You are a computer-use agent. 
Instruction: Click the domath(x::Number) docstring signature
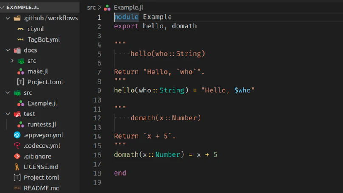point(166,118)
